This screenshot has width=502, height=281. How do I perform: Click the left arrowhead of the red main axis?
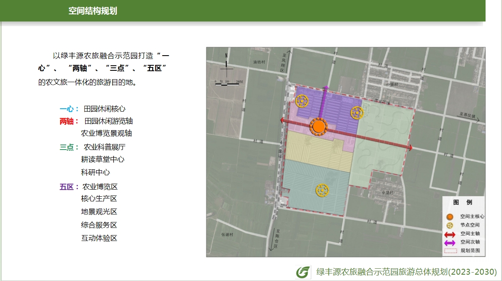pos(283,120)
